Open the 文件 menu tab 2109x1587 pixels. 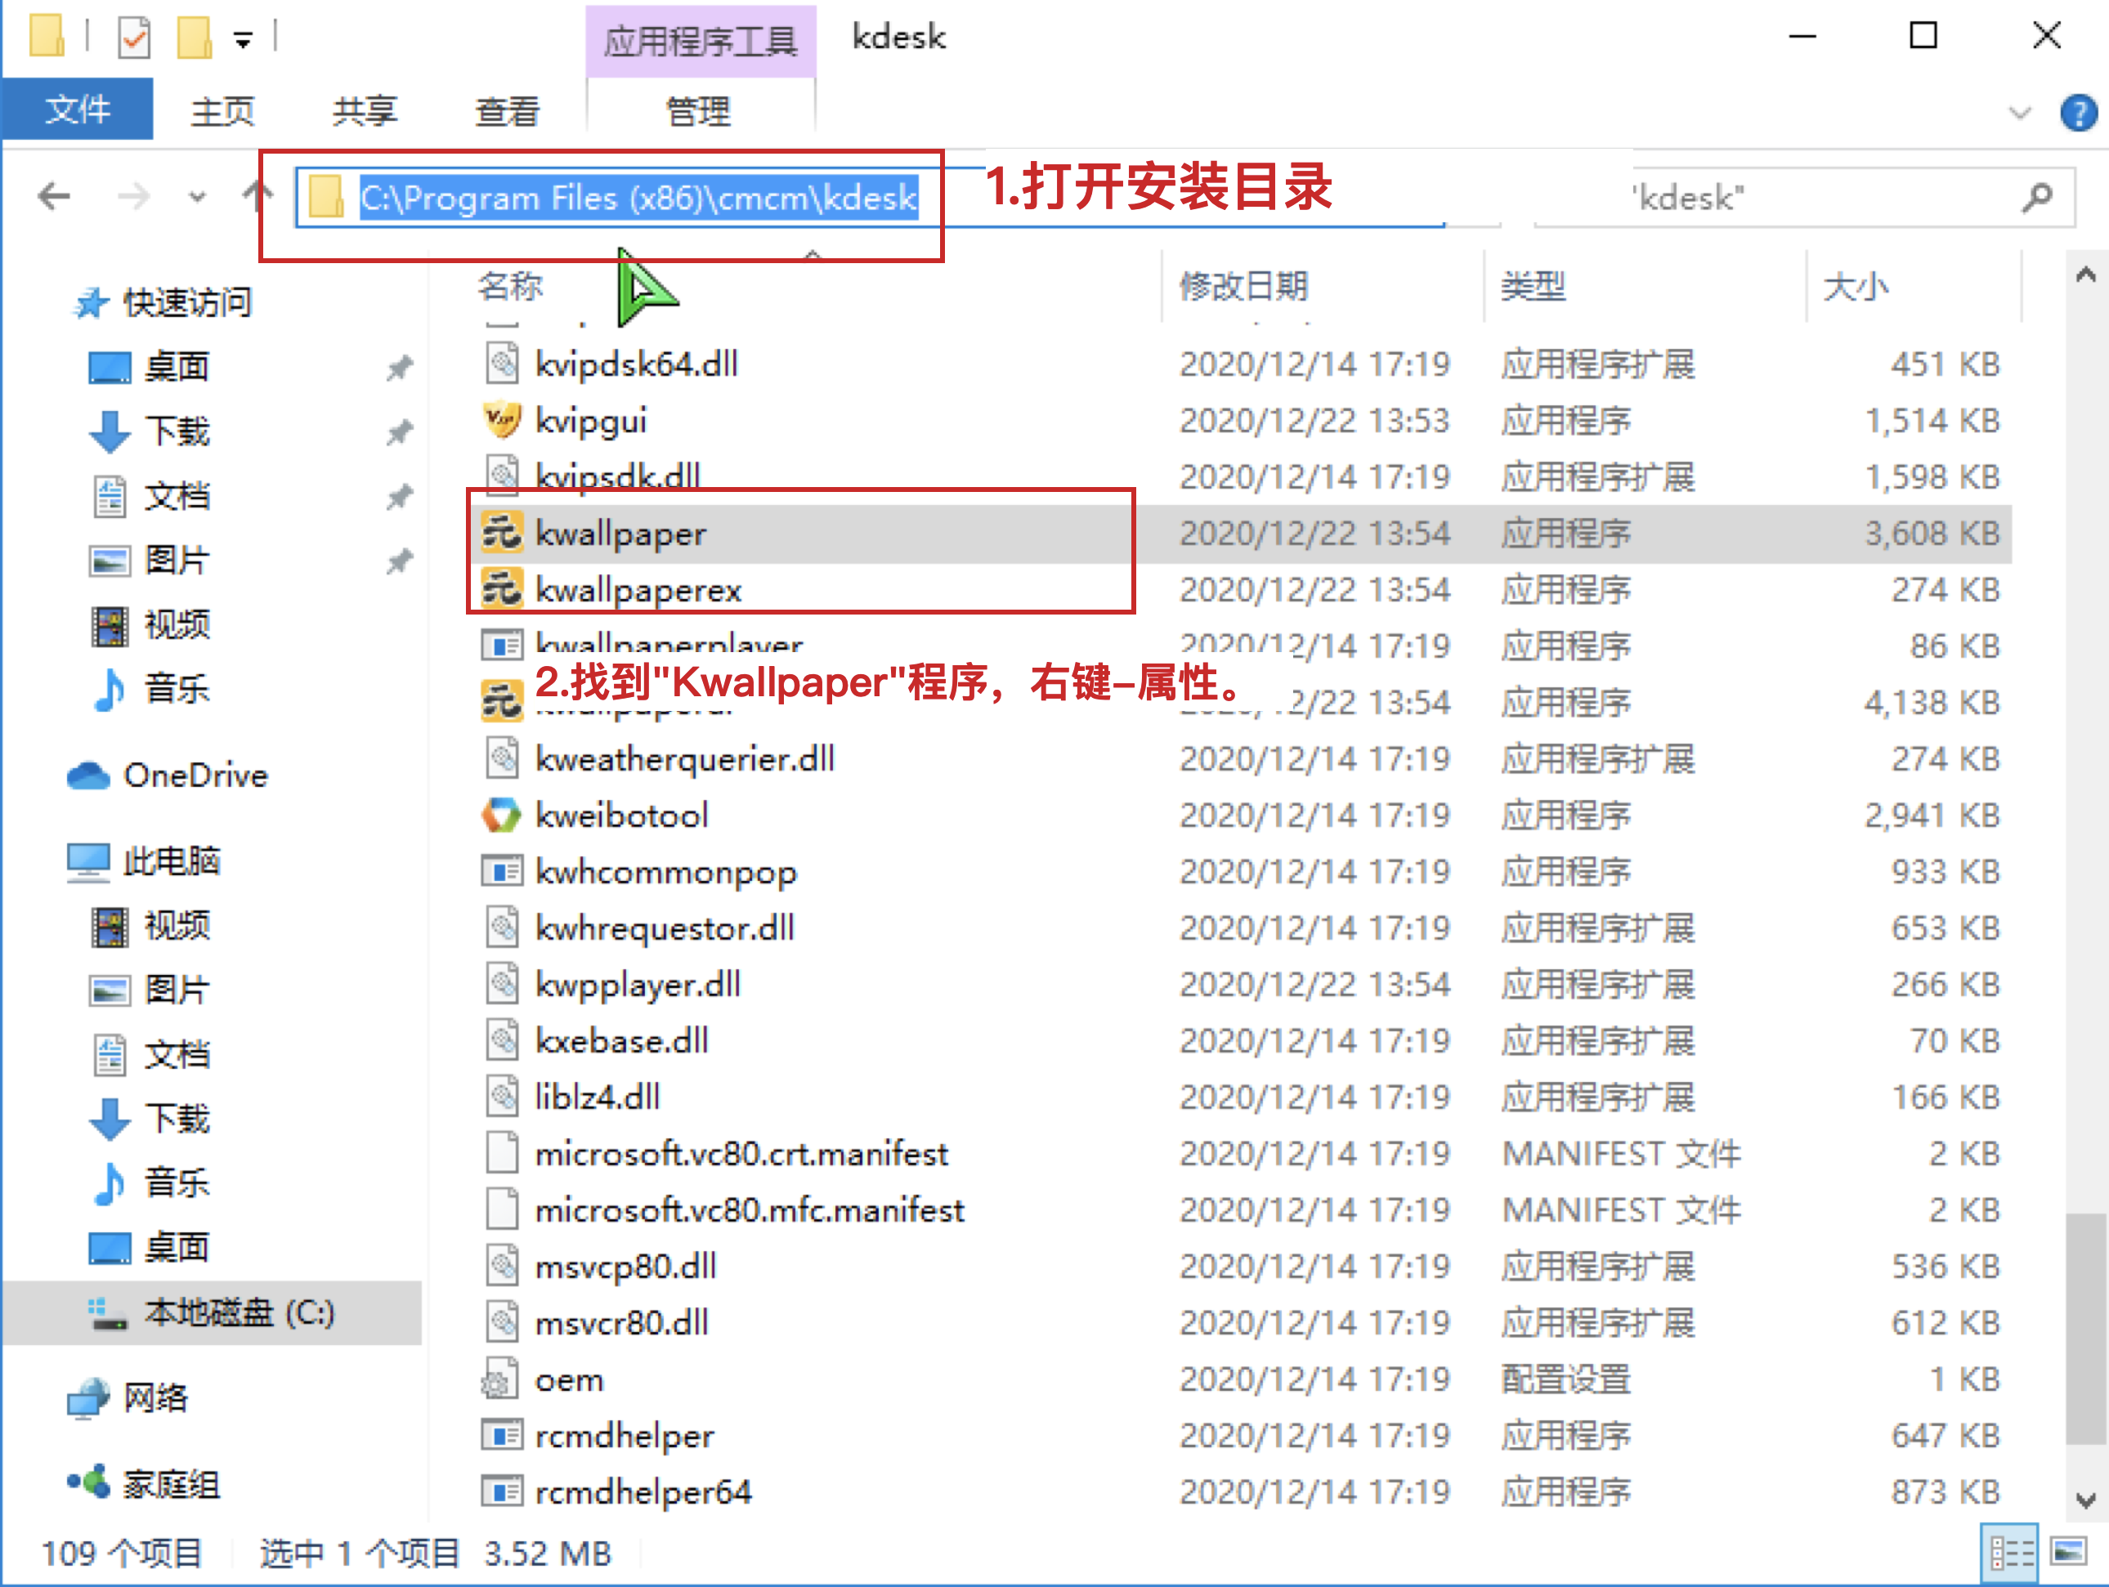tap(77, 110)
